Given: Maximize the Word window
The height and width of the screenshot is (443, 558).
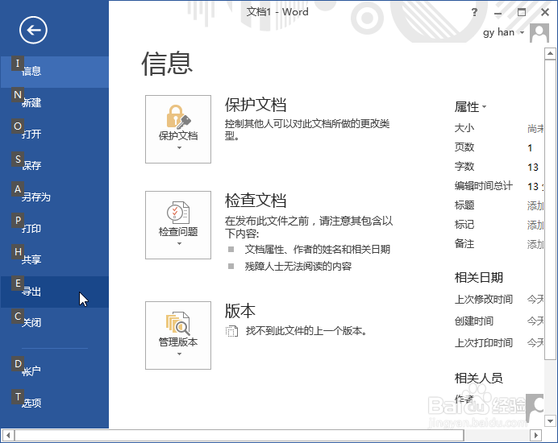Looking at the screenshot, I should (522, 12).
